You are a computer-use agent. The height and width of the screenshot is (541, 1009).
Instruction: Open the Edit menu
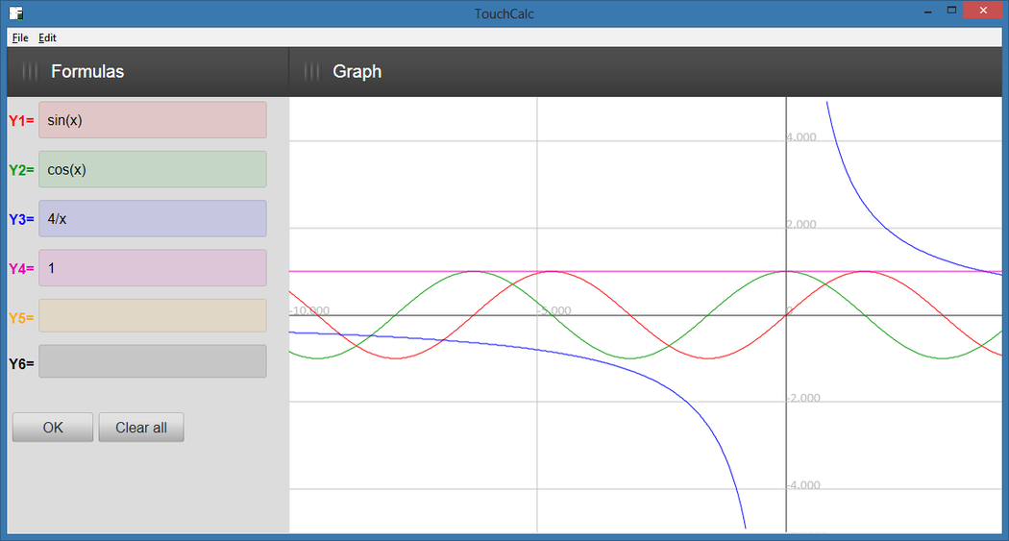point(47,38)
